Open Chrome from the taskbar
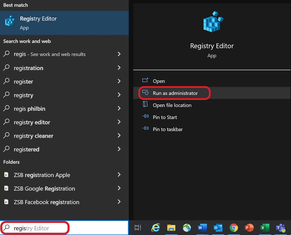Viewport: 291px width, 235px height. point(234,228)
